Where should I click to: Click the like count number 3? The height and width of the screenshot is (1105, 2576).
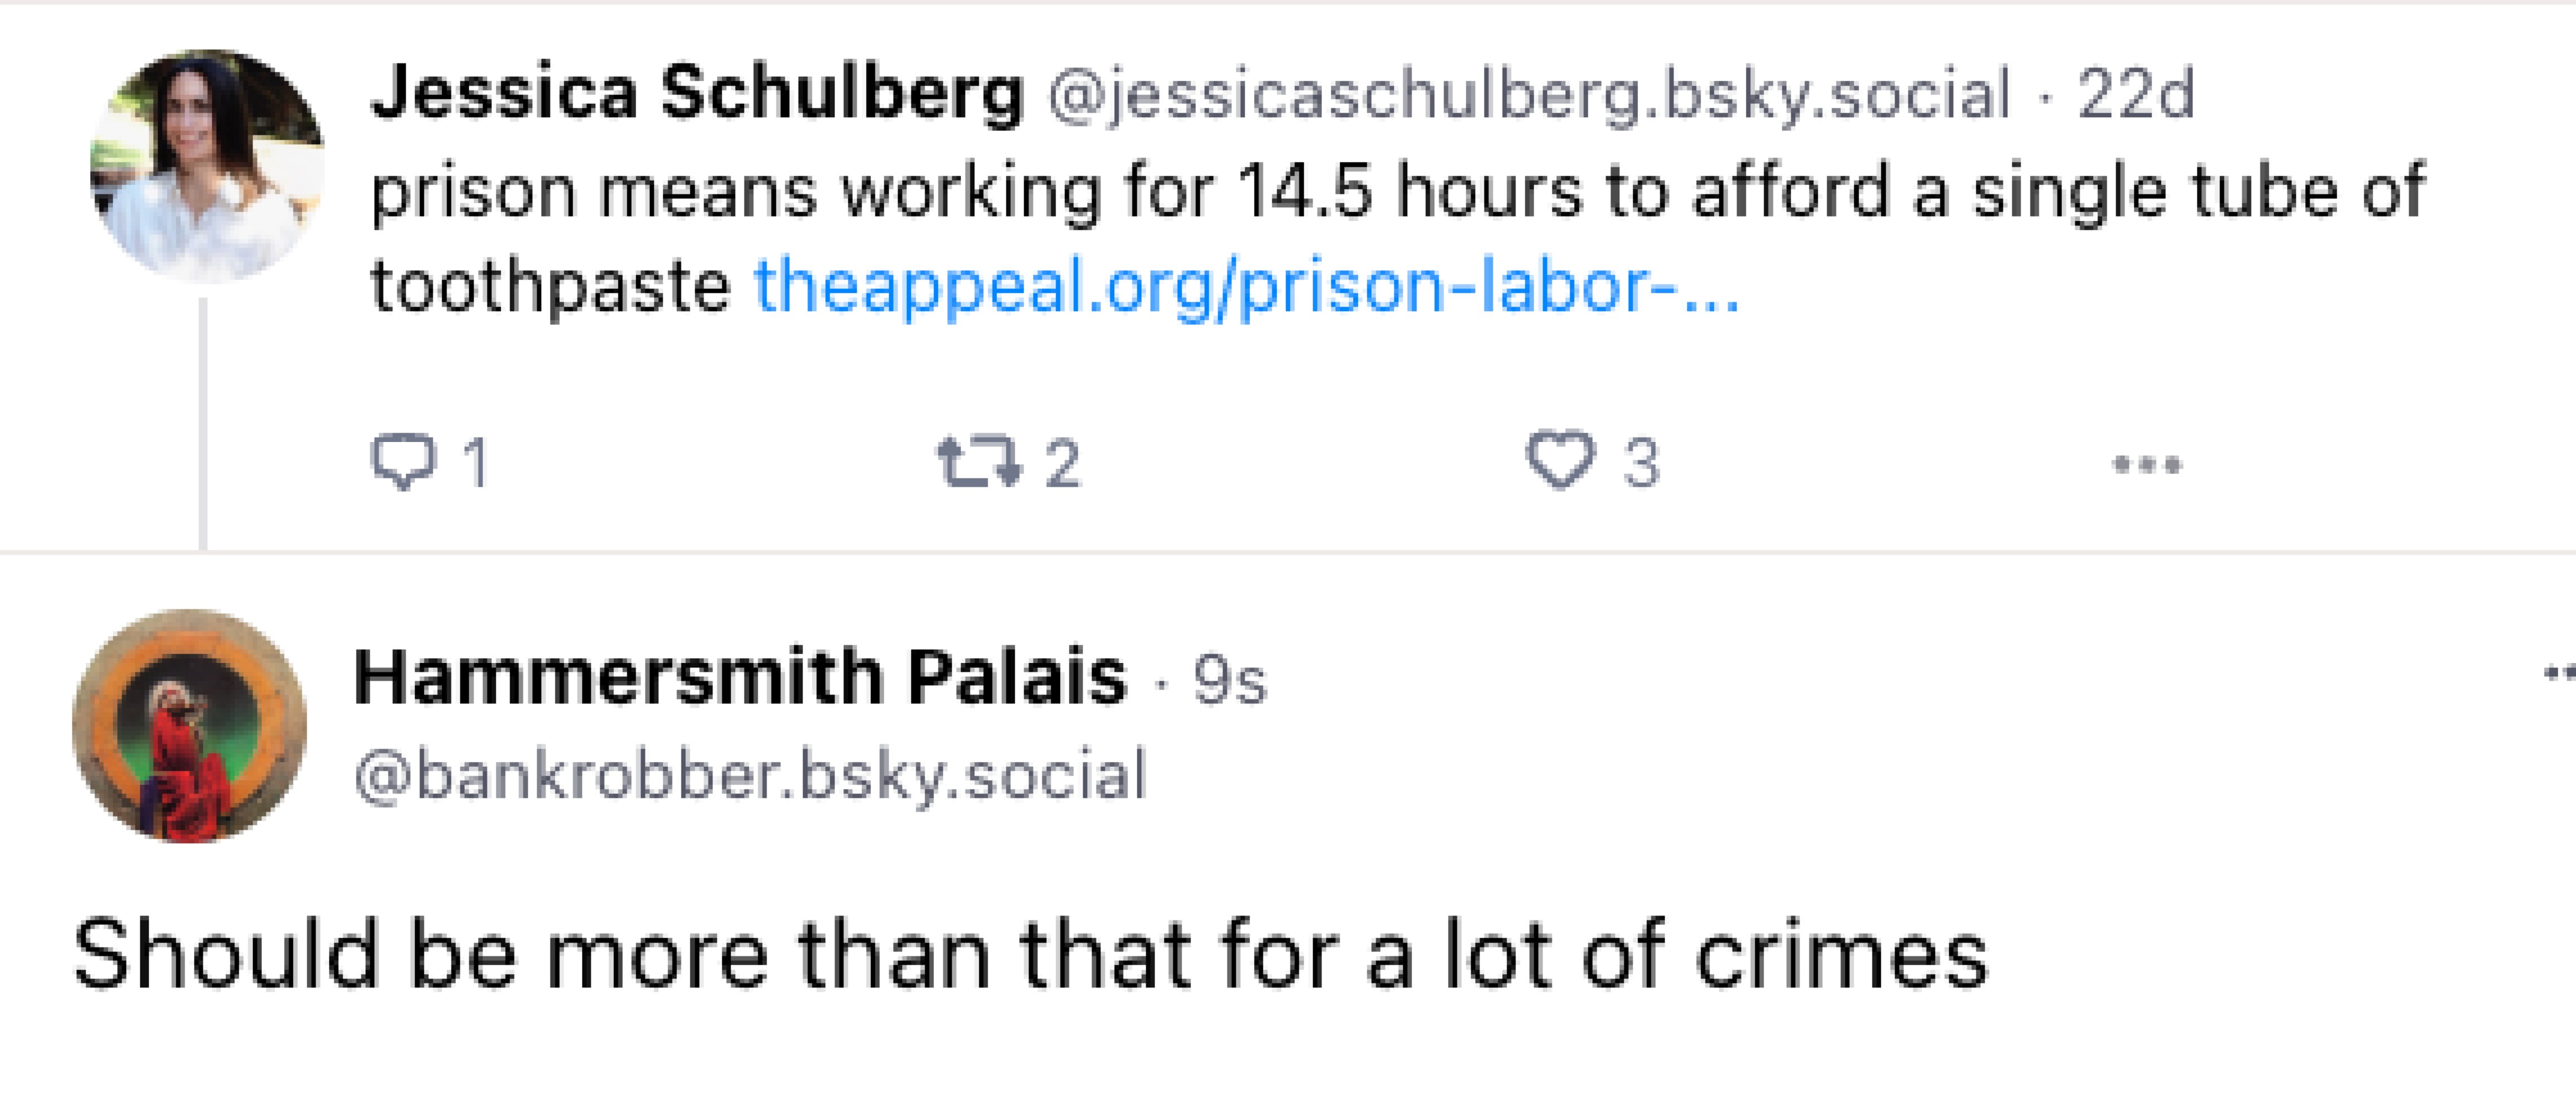pos(1641,463)
